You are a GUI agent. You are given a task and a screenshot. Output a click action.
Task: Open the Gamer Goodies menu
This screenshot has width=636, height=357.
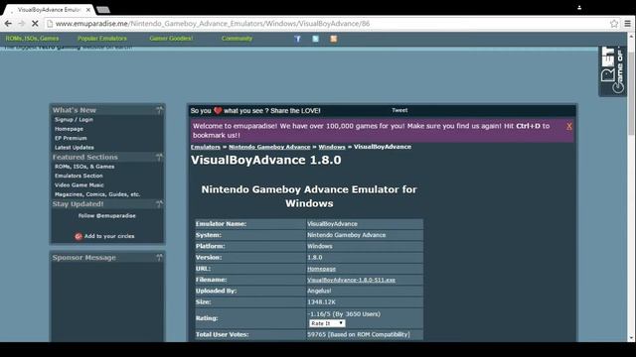[x=171, y=39]
